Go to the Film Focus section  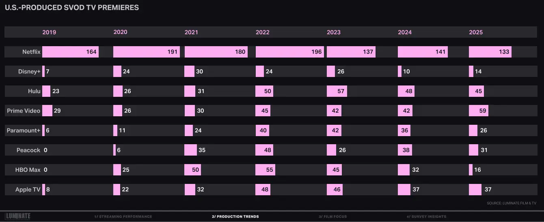click(x=332, y=217)
